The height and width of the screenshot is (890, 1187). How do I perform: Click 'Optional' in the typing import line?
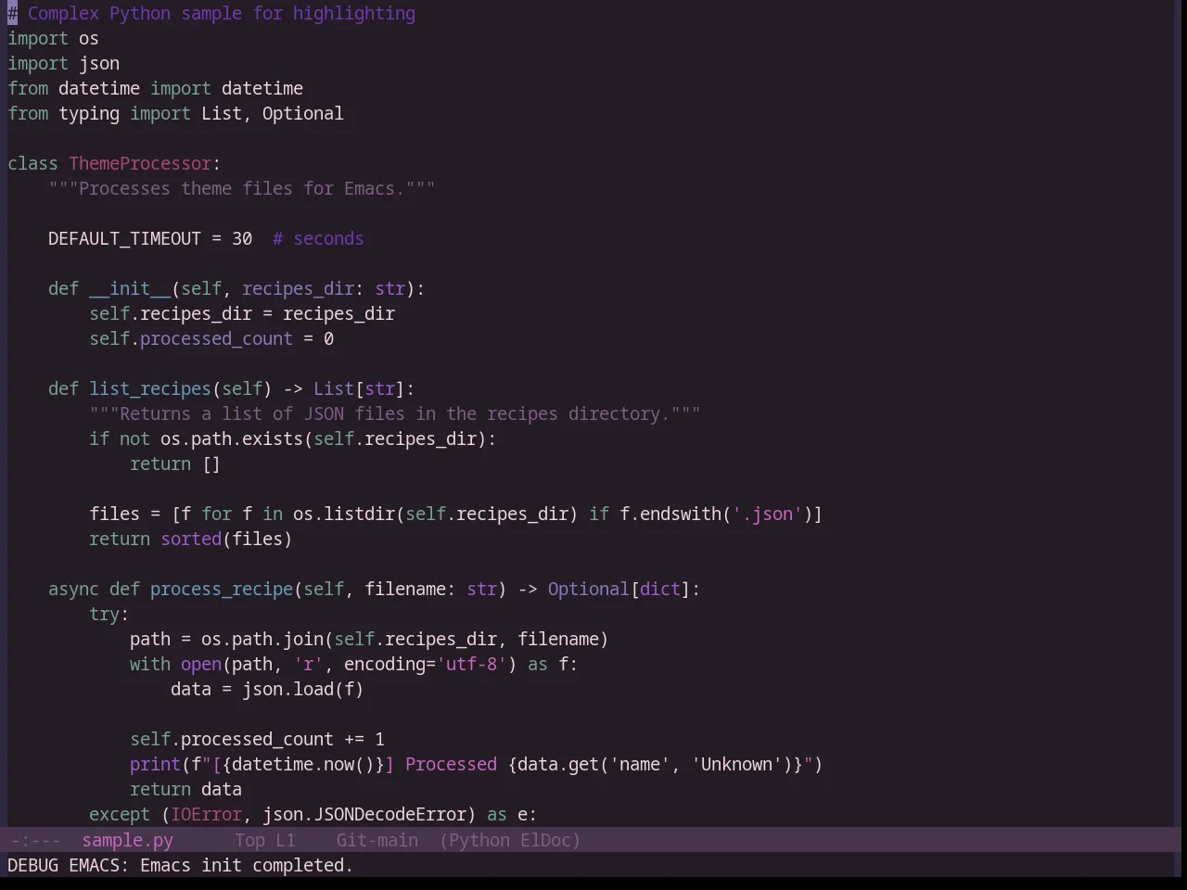(x=302, y=113)
